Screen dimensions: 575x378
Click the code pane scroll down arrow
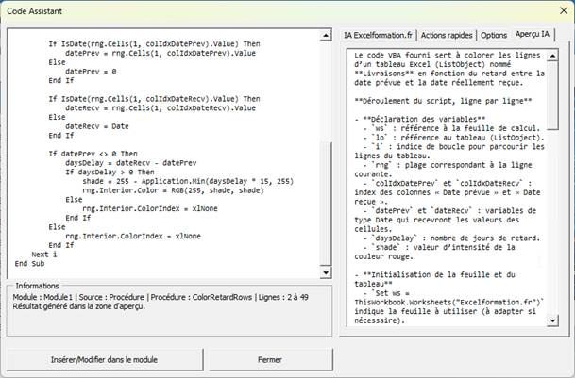326,272
